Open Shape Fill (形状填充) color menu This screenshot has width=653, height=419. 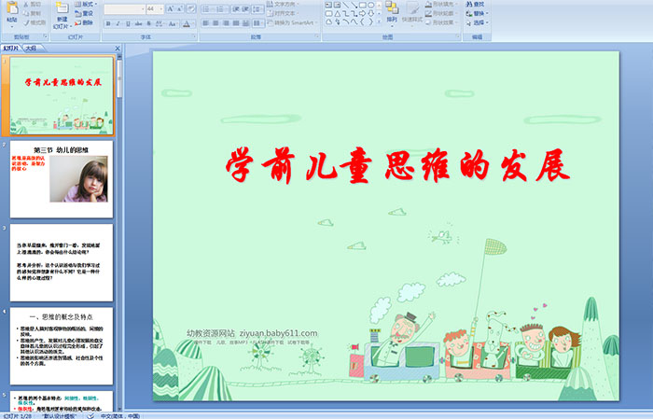pyautogui.click(x=440, y=4)
